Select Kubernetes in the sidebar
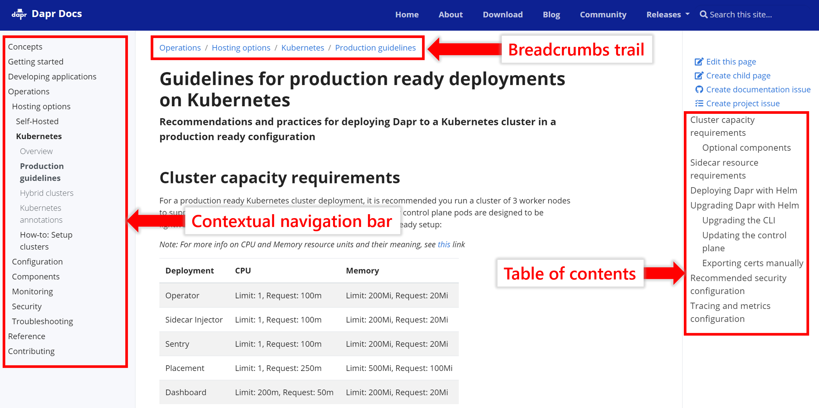 tap(39, 136)
